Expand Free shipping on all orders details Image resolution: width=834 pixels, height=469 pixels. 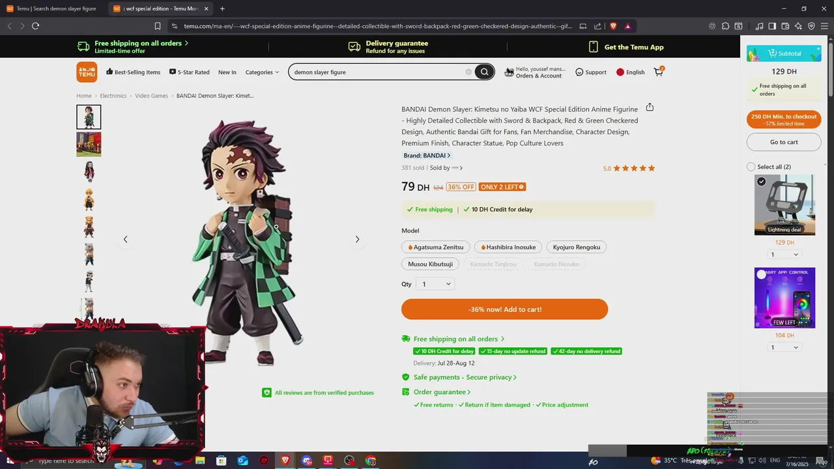[x=458, y=339]
